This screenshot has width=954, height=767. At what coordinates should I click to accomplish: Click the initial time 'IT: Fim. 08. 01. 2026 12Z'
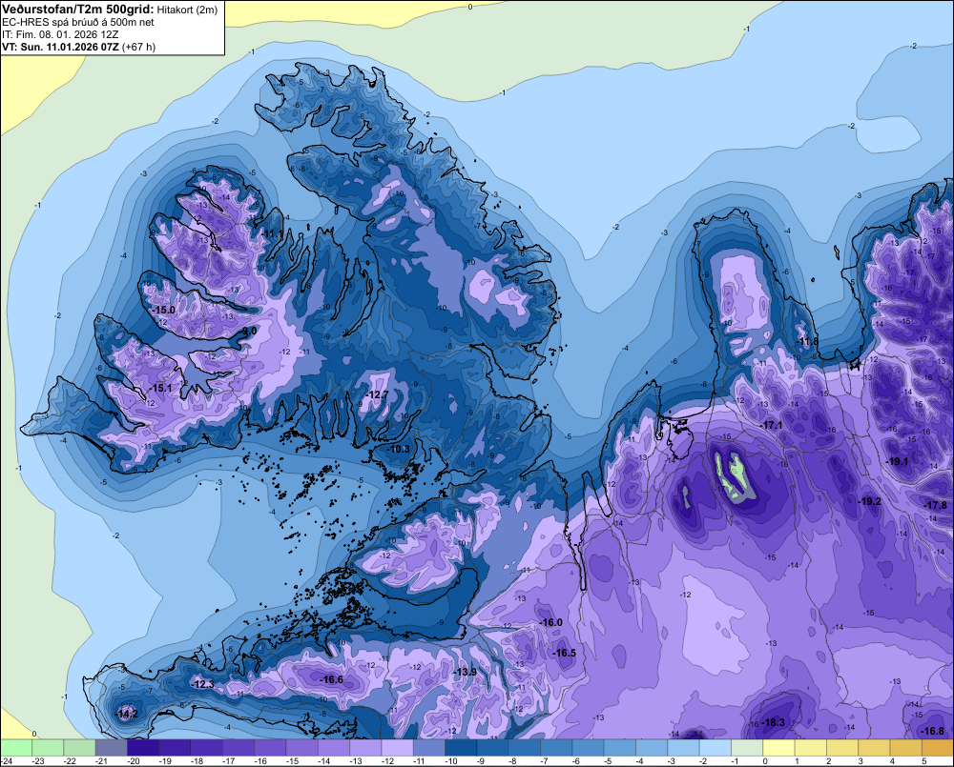pos(61,34)
